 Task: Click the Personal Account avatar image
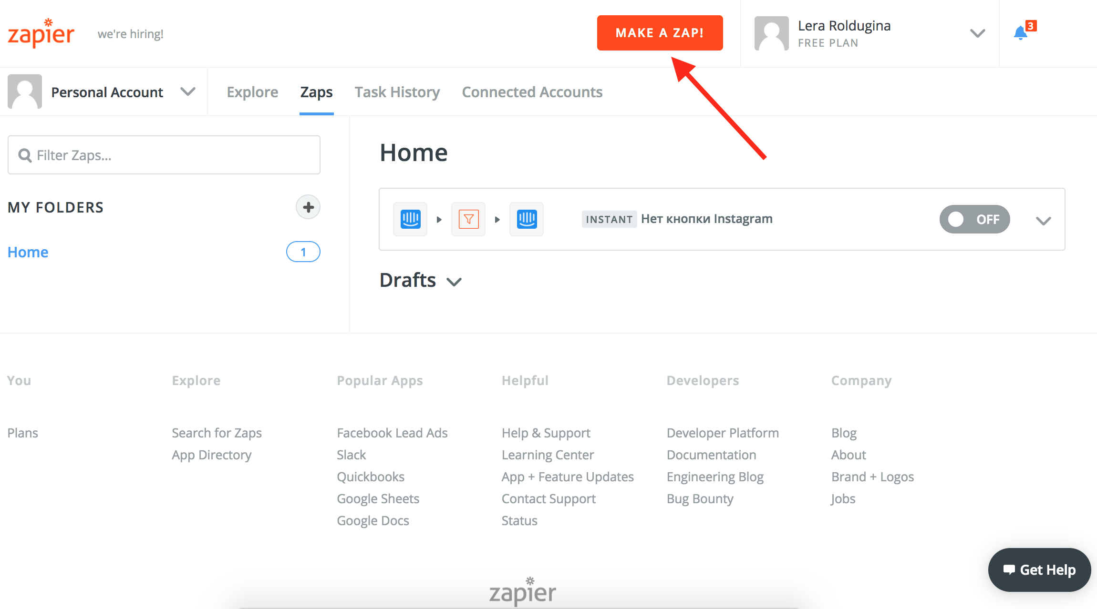point(25,91)
